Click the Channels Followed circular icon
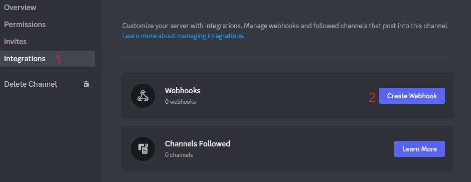Image resolution: width=471 pixels, height=182 pixels. click(x=143, y=149)
